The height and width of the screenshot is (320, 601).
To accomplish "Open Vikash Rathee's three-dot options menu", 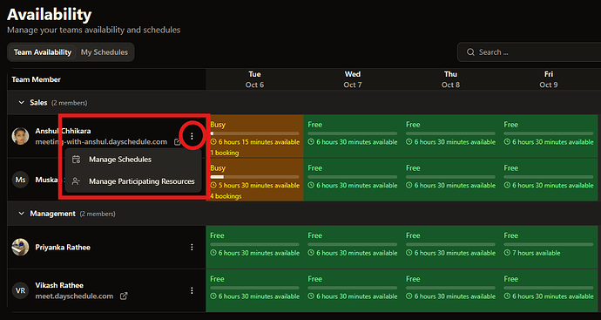I will pyautogui.click(x=192, y=291).
